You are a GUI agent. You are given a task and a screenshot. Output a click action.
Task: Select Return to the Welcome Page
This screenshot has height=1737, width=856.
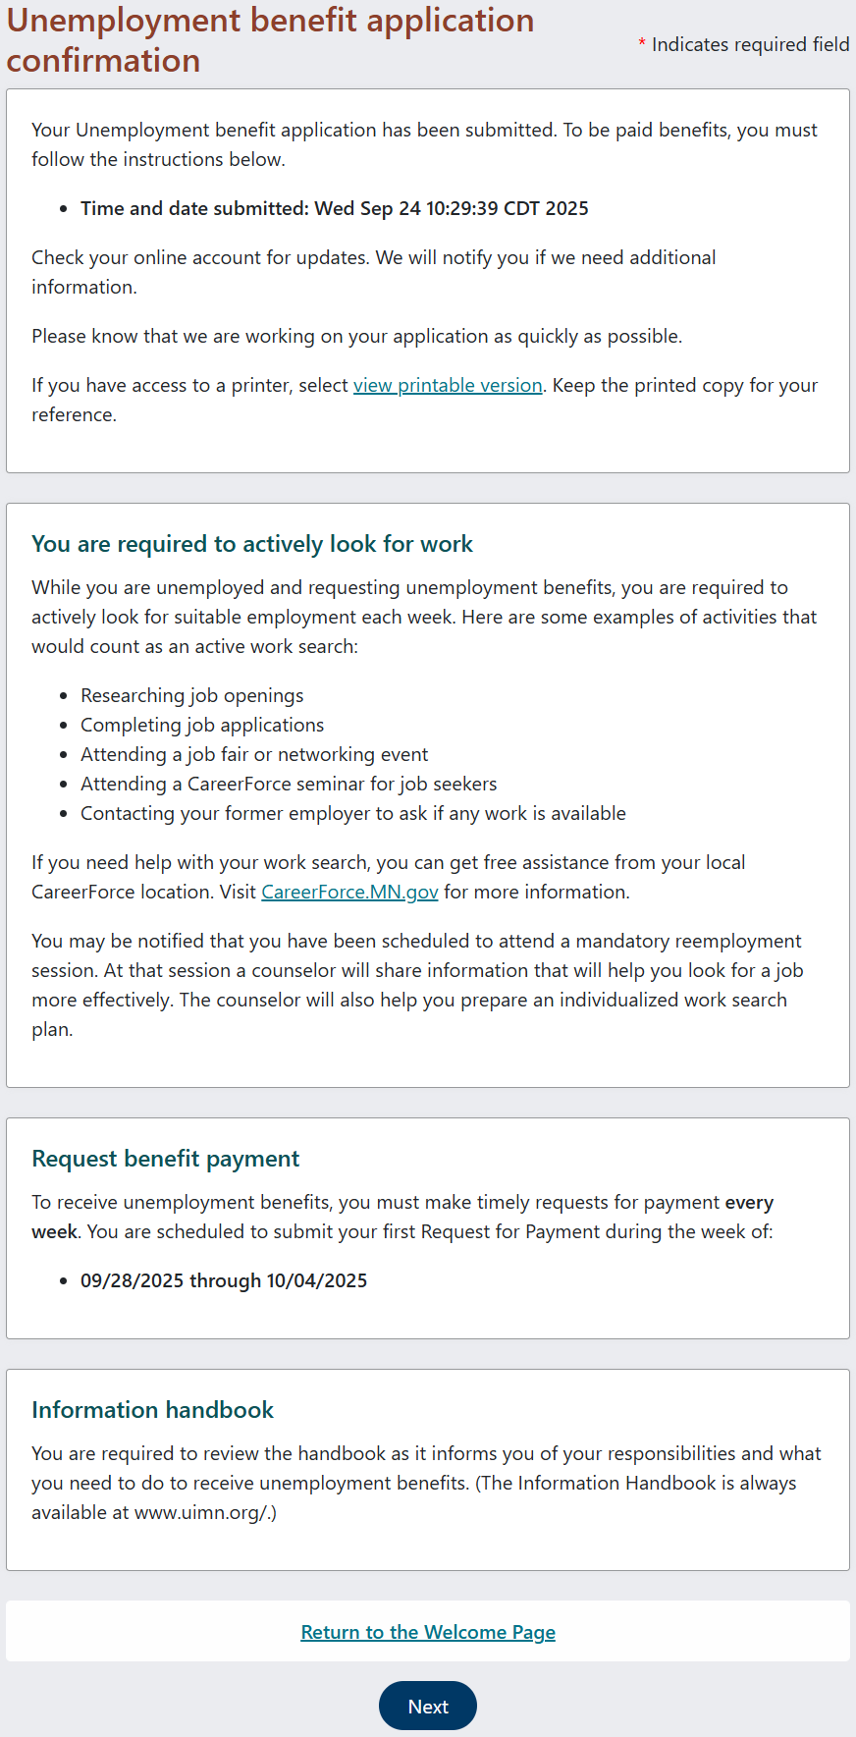click(x=427, y=1631)
